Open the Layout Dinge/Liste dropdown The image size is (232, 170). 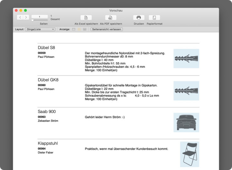[x=40, y=29]
